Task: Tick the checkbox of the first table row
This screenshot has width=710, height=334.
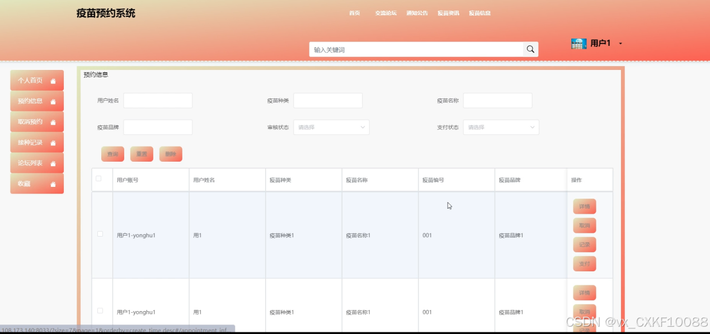Action: pos(100,234)
